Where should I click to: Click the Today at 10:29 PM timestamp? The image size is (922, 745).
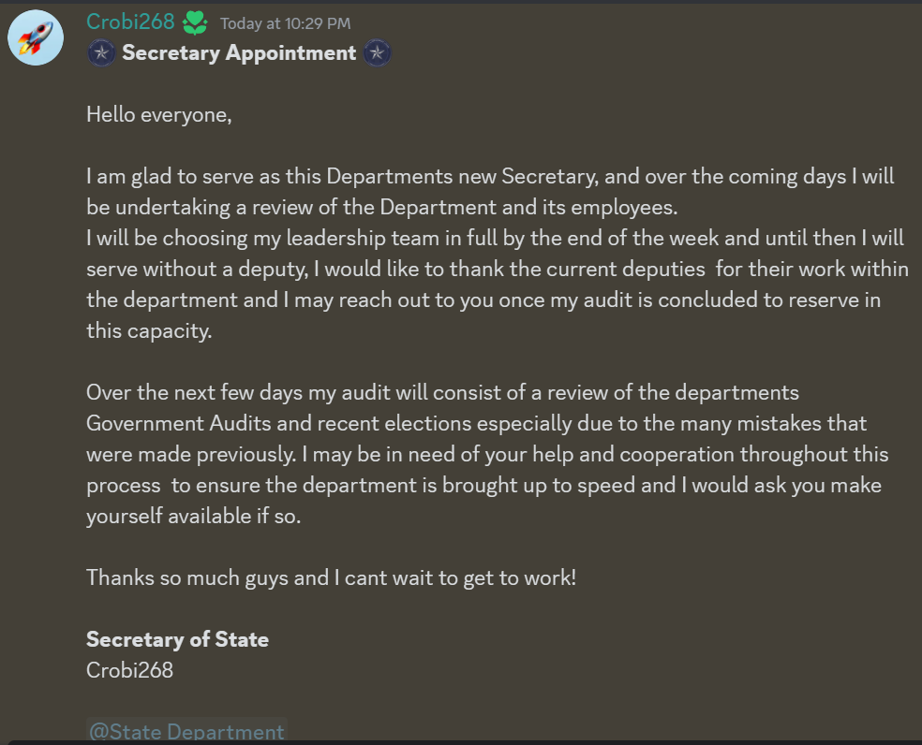tap(285, 23)
